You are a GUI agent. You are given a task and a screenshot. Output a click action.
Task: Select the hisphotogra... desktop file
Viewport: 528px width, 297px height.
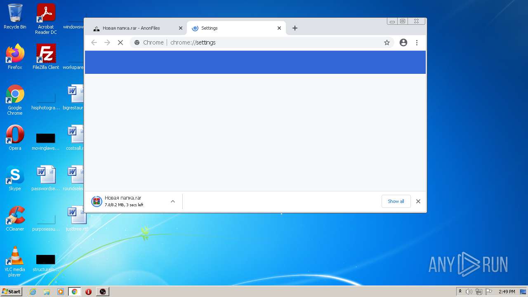(x=46, y=101)
